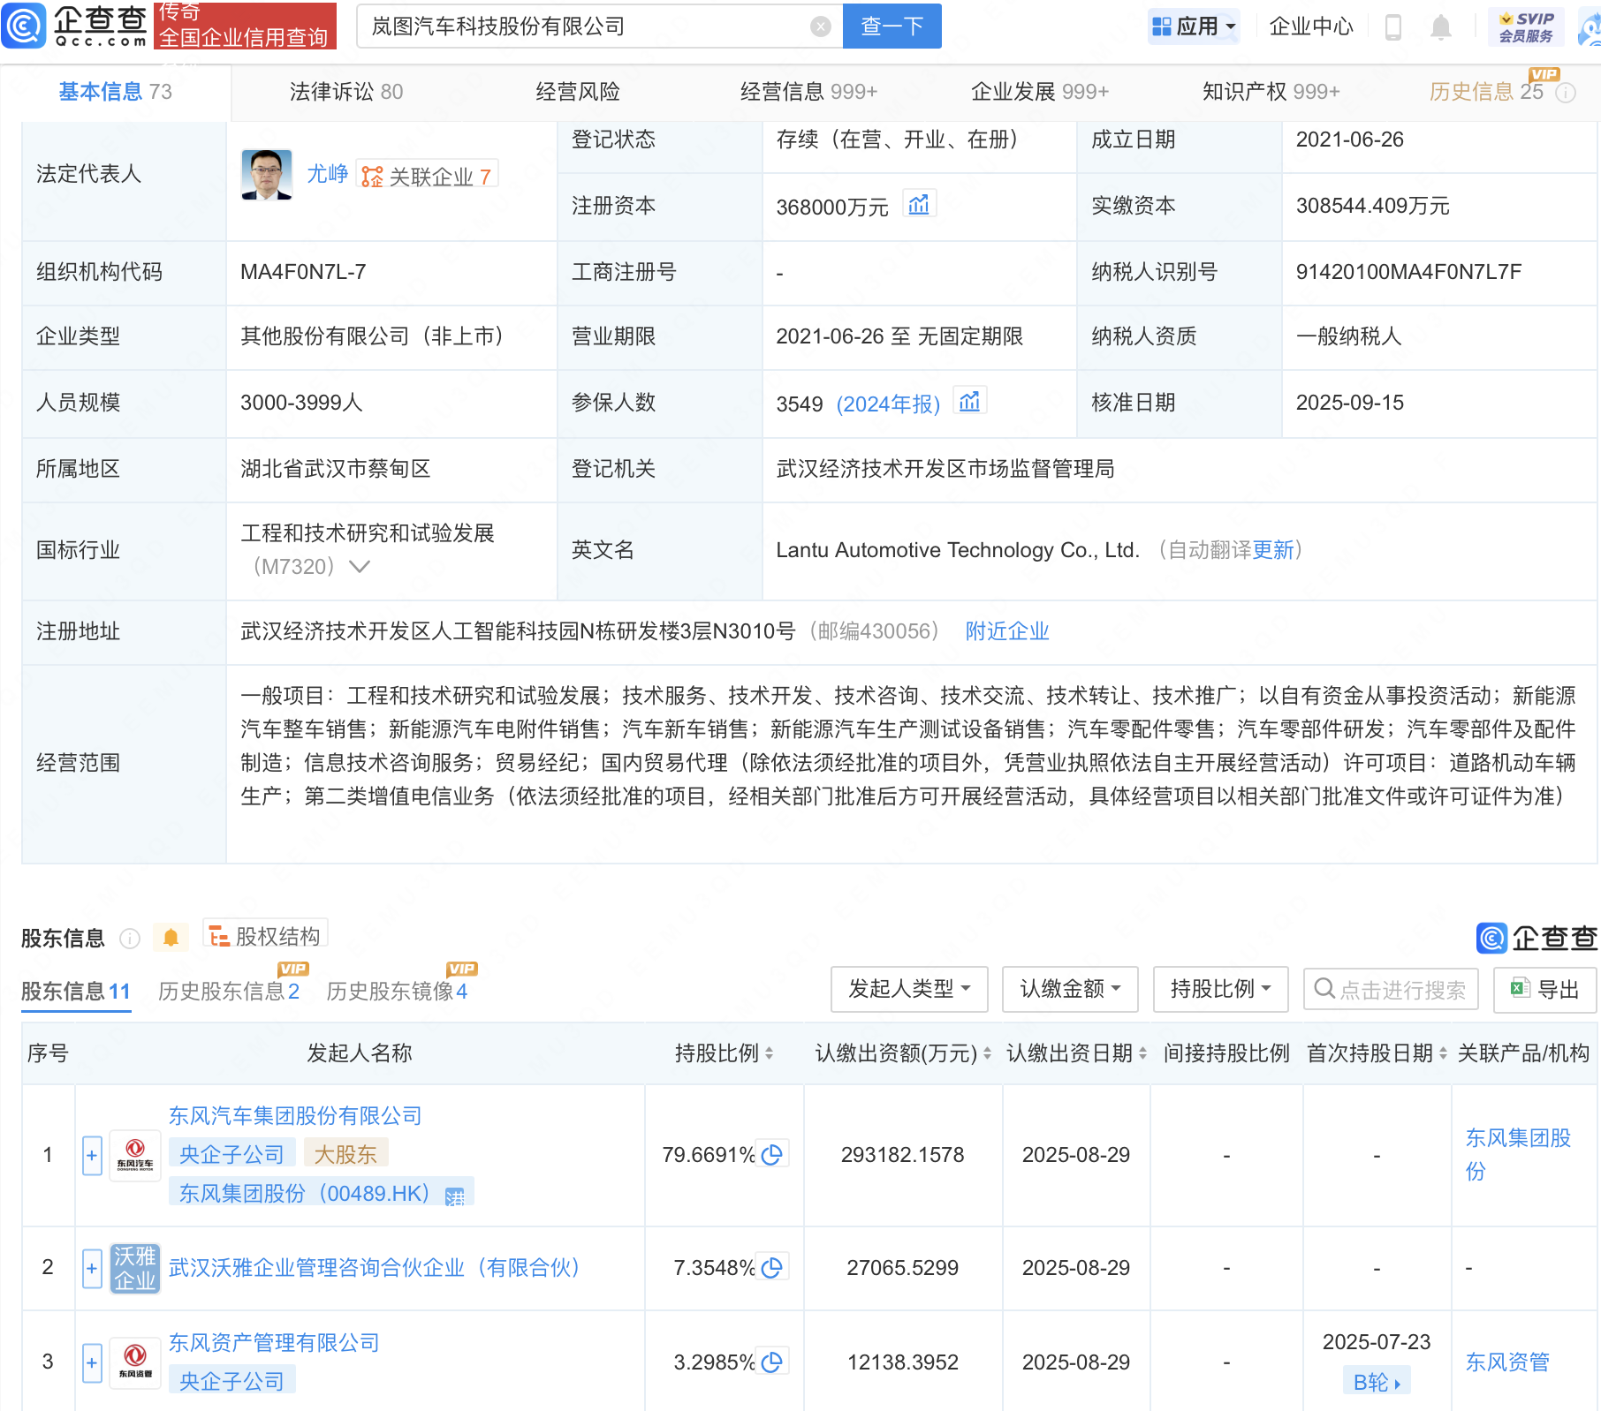
Task: Open pie chart for 7.3548% shareholding
Action: 771,1268
